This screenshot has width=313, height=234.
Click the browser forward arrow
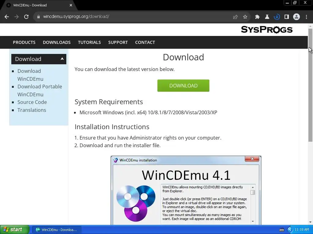tap(17, 17)
